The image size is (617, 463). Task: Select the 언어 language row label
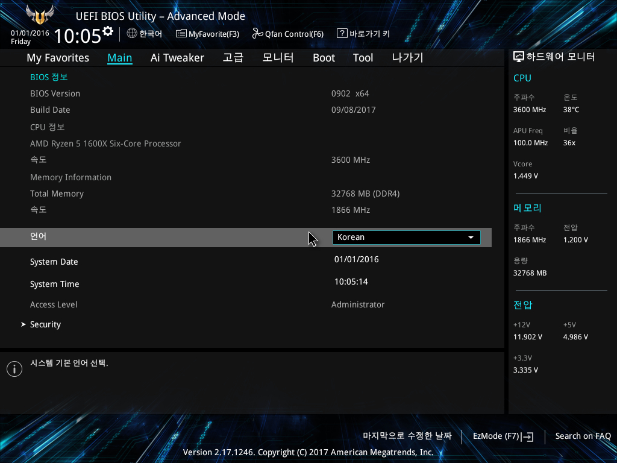[x=38, y=236]
